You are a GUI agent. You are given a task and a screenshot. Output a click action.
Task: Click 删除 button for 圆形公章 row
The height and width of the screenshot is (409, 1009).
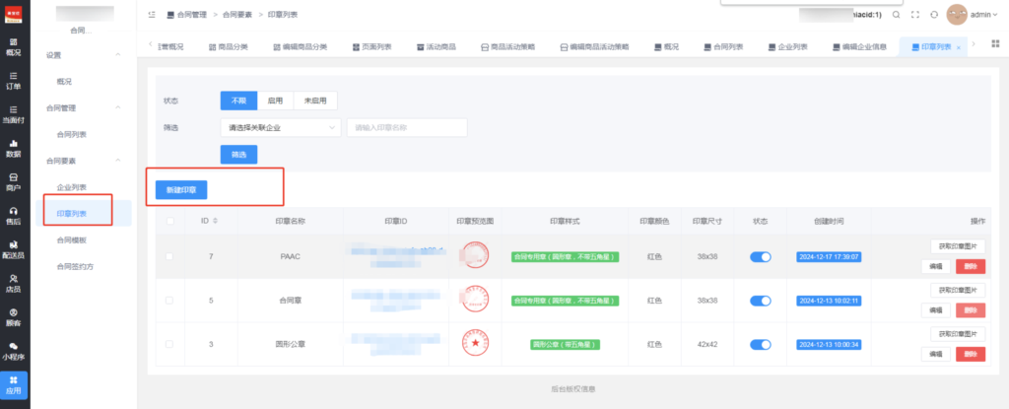tap(970, 353)
